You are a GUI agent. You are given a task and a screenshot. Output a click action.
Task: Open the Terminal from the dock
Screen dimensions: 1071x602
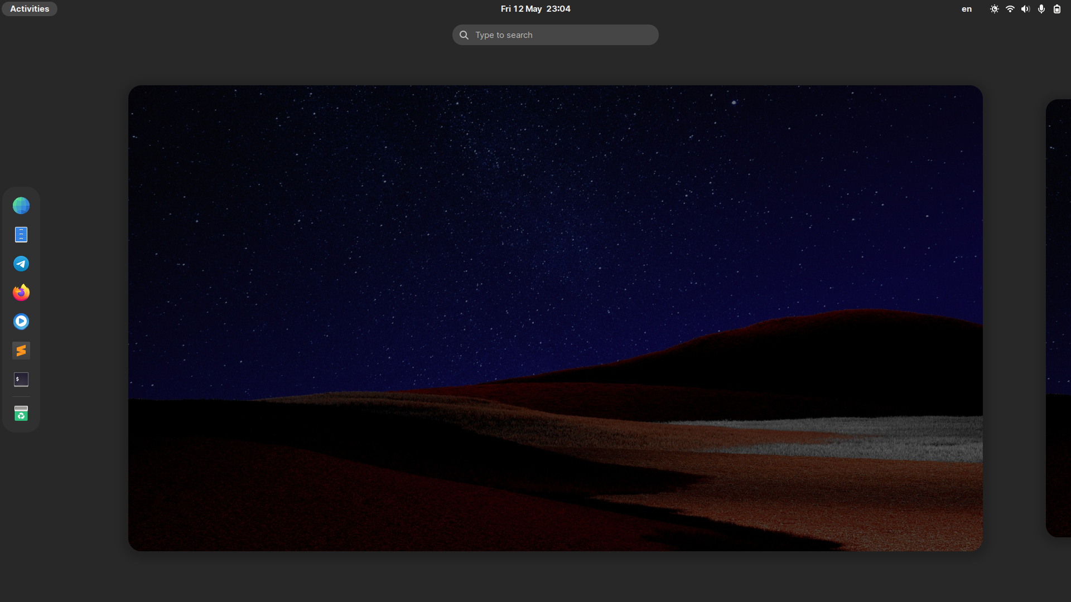tap(21, 380)
